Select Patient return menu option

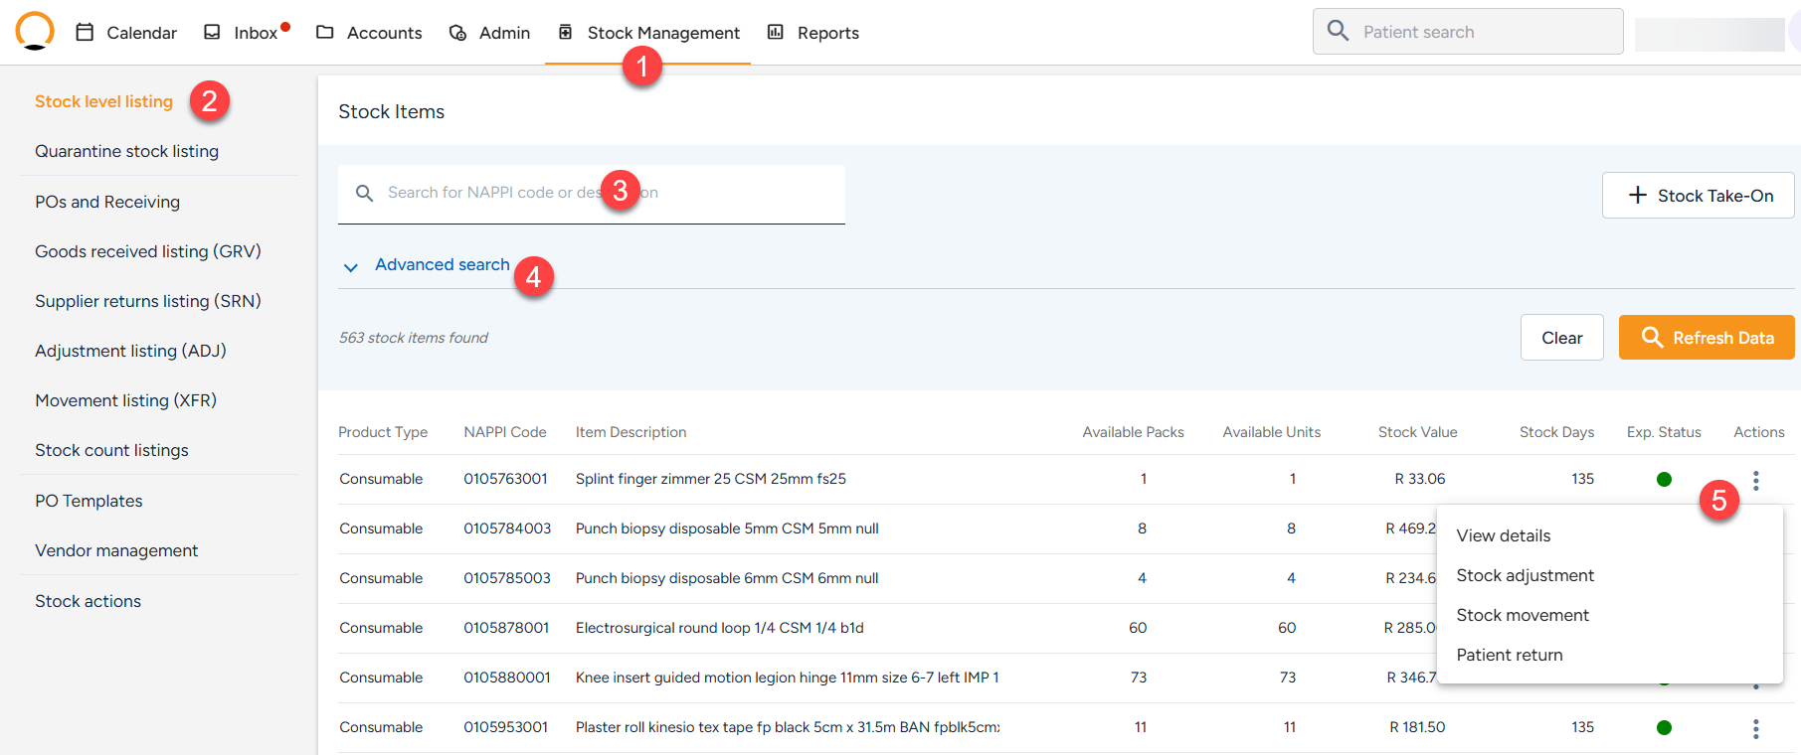point(1509,655)
